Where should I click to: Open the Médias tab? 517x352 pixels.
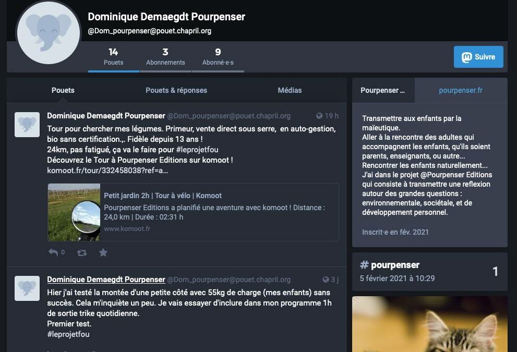pyautogui.click(x=290, y=90)
